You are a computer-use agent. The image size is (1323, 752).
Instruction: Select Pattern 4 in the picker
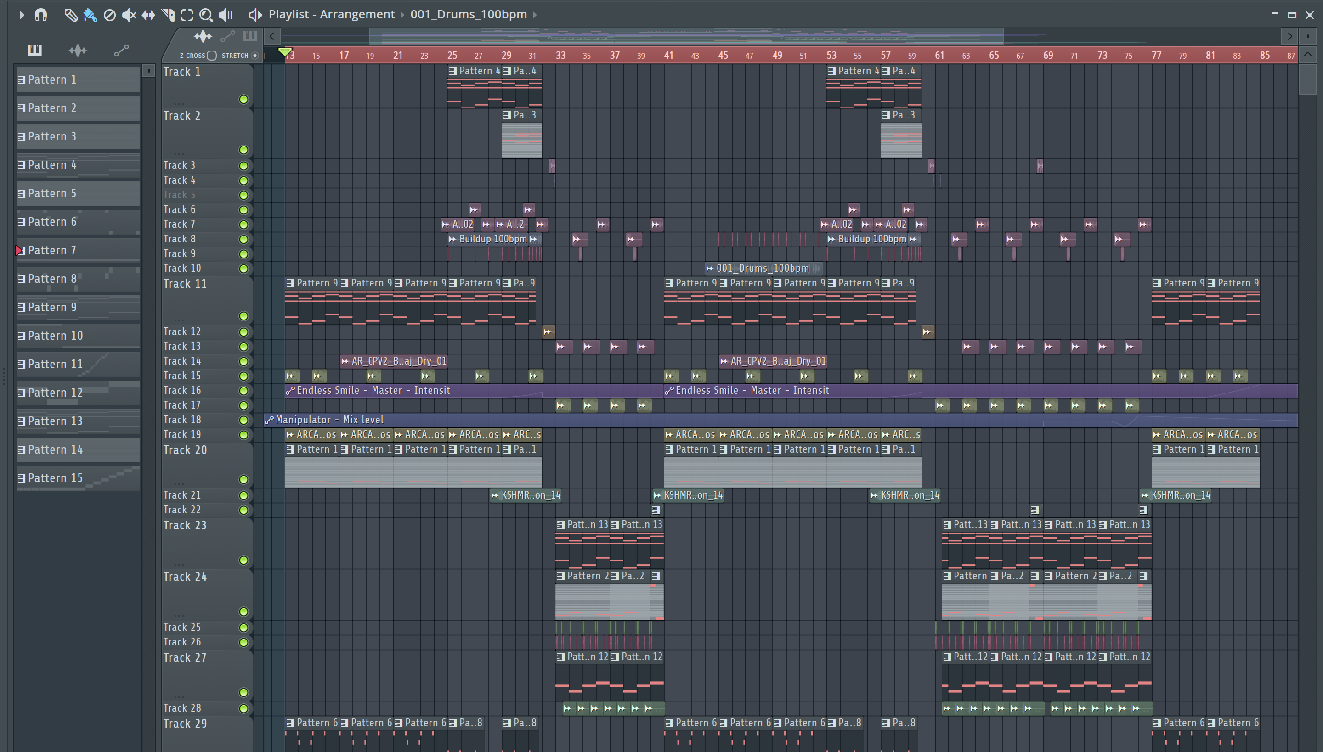[78, 165]
